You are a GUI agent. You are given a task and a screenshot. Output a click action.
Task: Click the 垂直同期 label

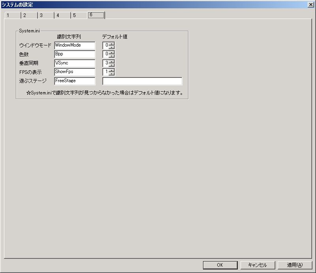28,63
